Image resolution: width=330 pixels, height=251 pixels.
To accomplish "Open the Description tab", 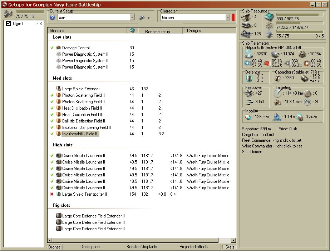I will pyautogui.click(x=90, y=247).
